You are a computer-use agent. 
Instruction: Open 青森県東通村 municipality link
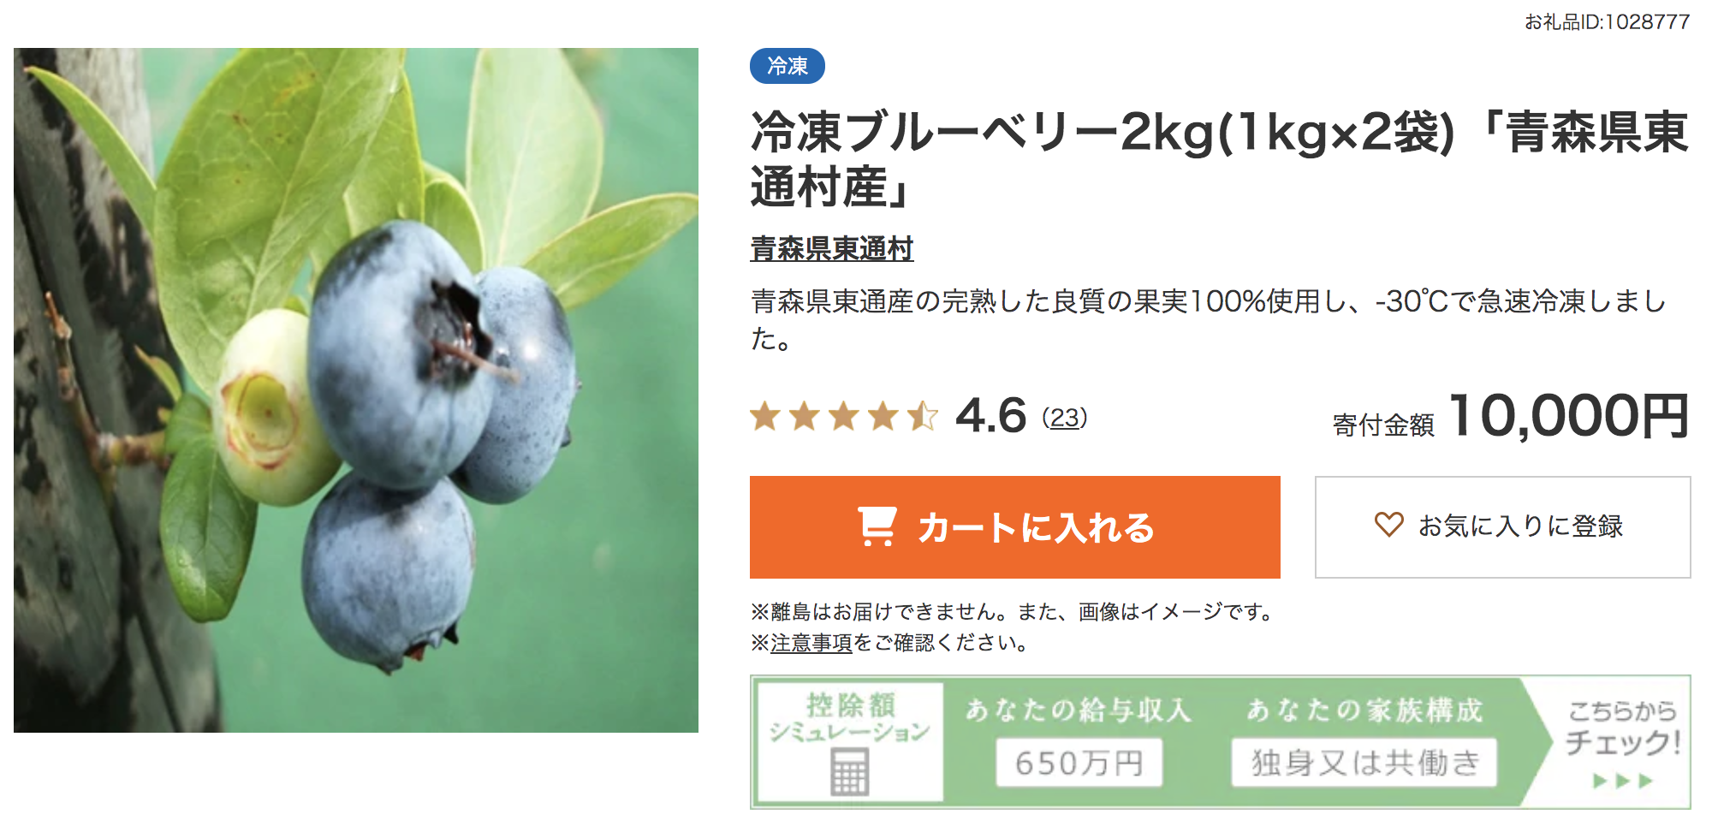[x=831, y=248]
